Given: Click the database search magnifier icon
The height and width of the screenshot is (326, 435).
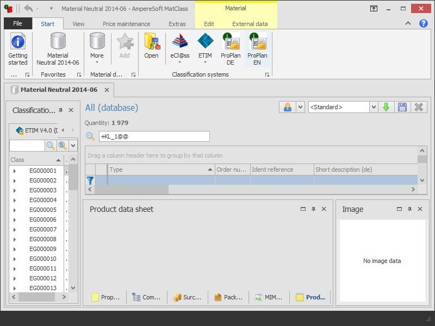Looking at the screenshot, I should tap(90, 136).
